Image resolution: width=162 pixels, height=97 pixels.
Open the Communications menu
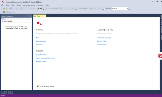[x=29, y=5]
